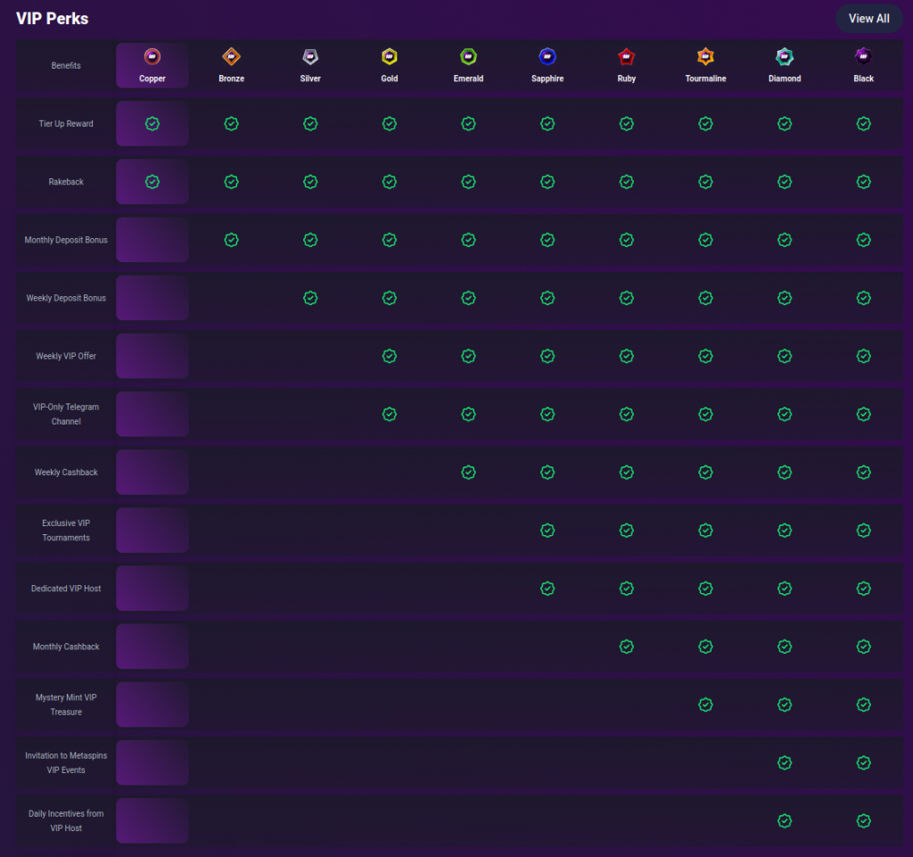Select the Sapphire tier badge icon

[547, 57]
